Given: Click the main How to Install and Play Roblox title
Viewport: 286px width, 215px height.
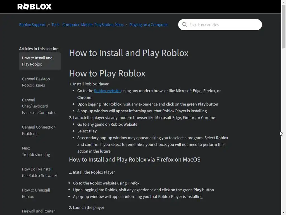Looking at the screenshot, I should pos(128,53).
